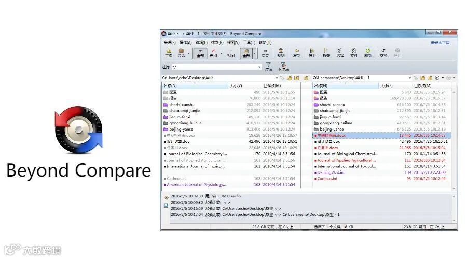Open the 操作(A) menu
This screenshot has height=259, width=467.
pos(186,42)
